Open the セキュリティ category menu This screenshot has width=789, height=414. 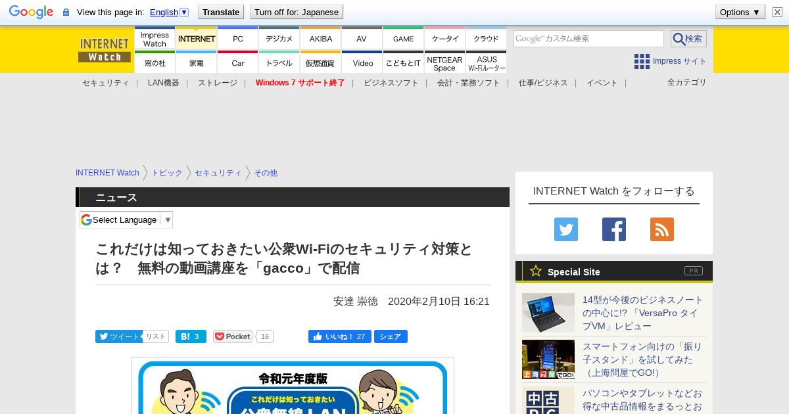[106, 83]
